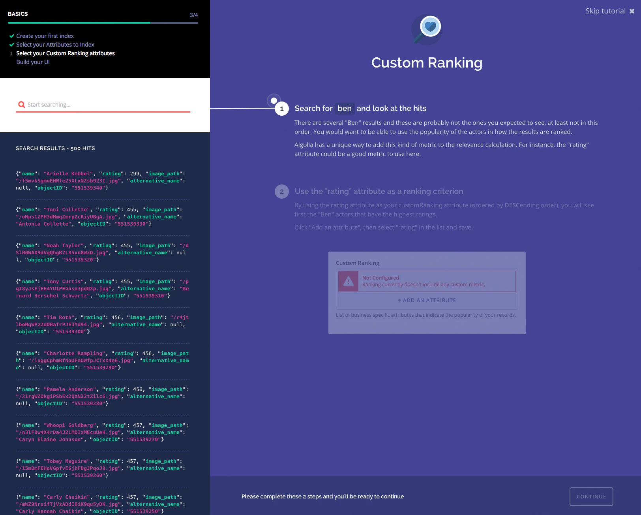Click chevron beside Custom Ranking attributes step

pos(11,53)
